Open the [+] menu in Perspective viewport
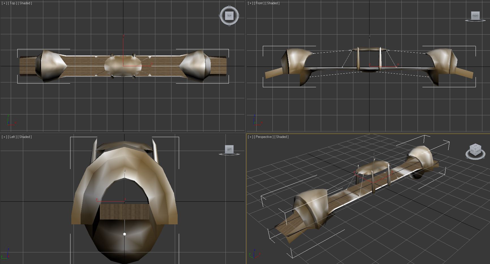 tap(250, 137)
